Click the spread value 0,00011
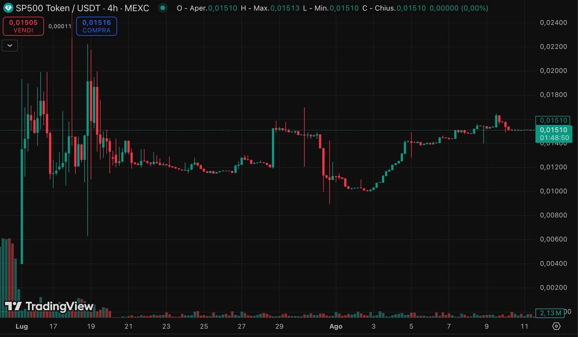This screenshot has height=337, width=578. point(60,26)
